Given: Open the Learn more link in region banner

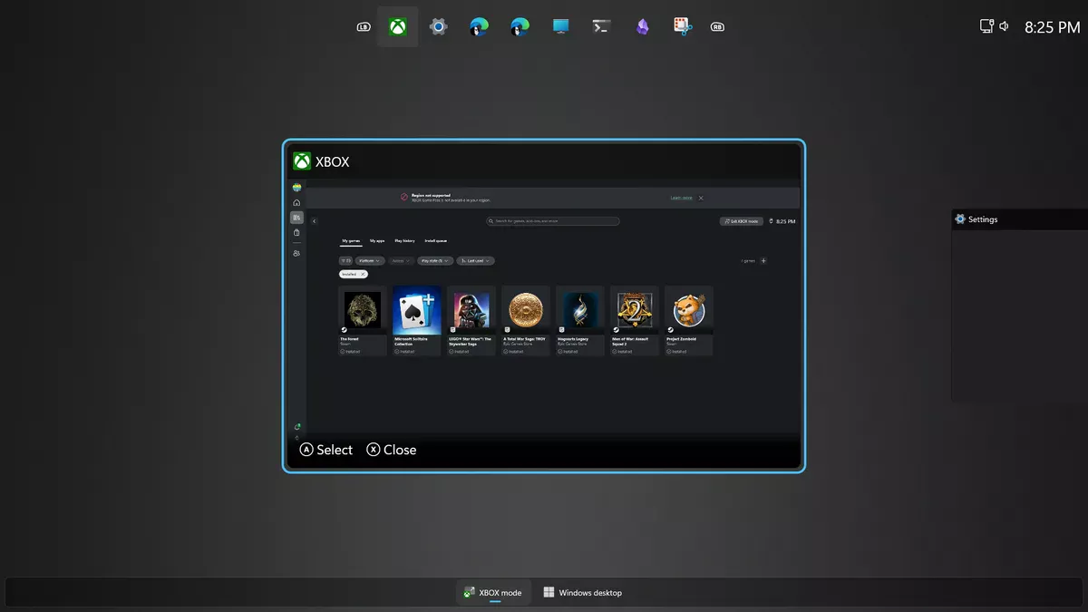Looking at the screenshot, I should (x=681, y=198).
